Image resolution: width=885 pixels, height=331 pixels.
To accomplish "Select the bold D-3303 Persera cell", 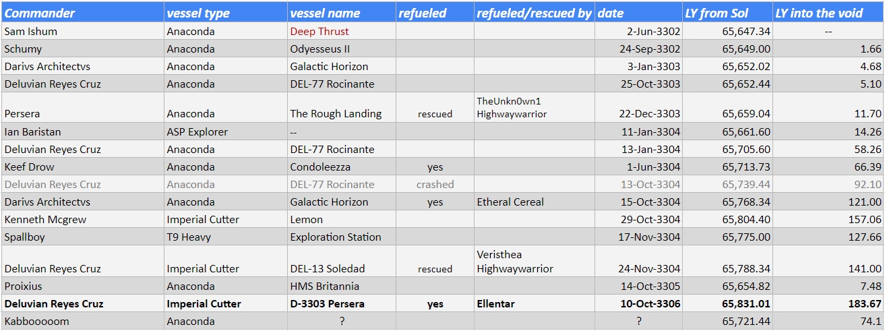I will pos(342,303).
